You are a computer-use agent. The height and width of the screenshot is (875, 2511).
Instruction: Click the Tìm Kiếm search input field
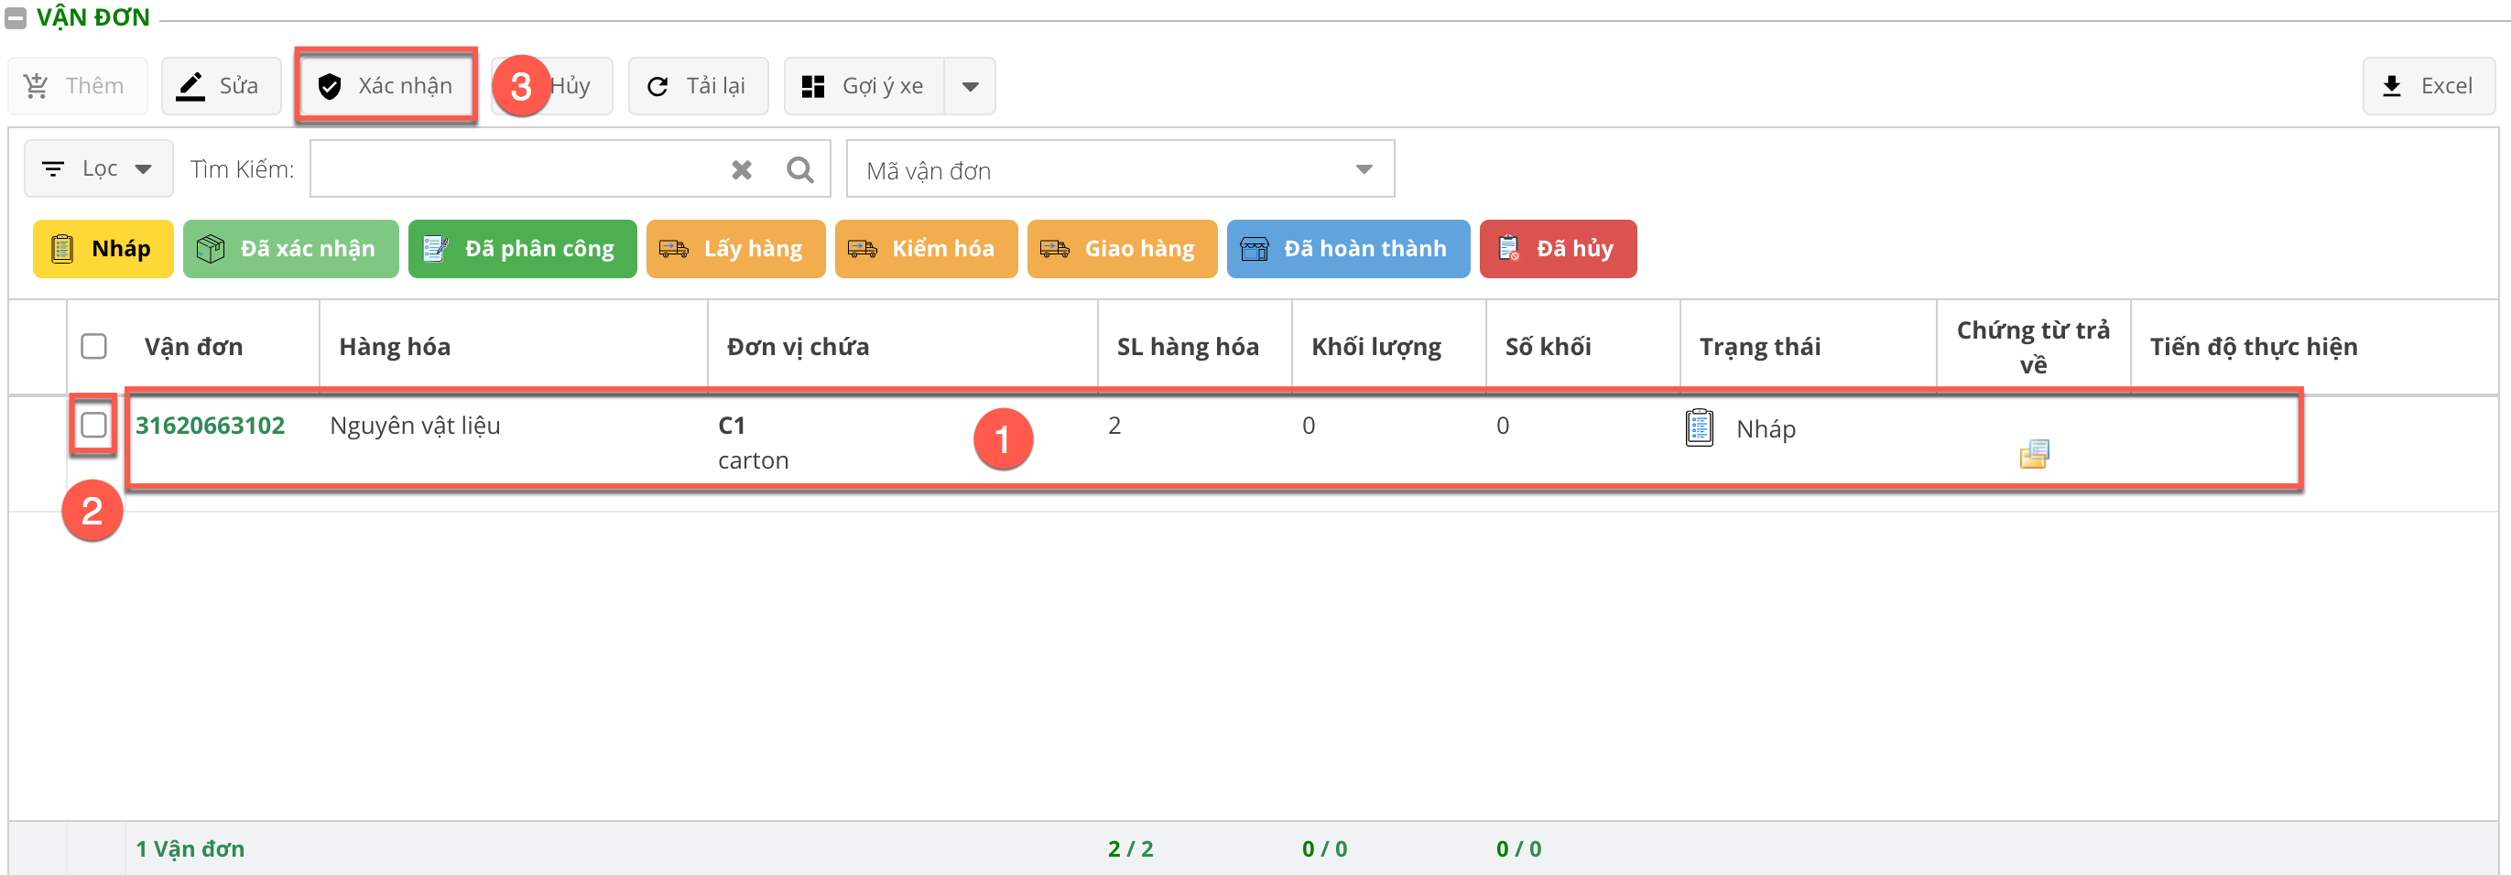coord(516,169)
